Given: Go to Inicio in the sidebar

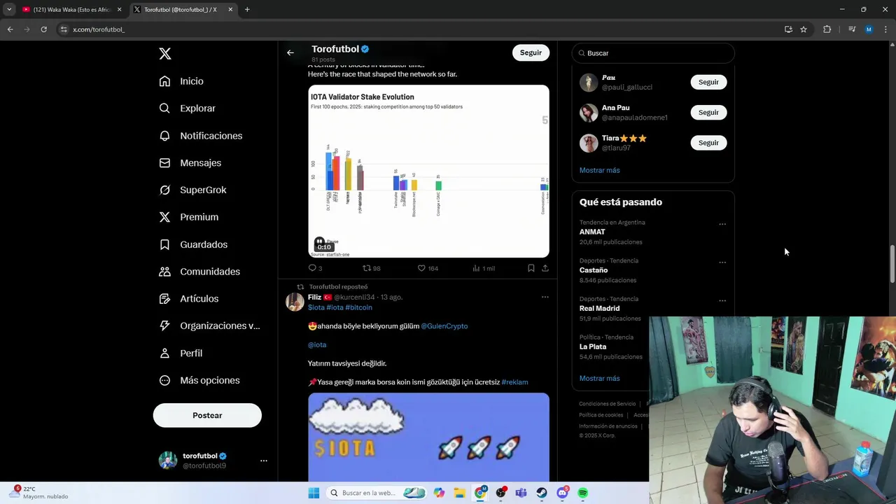Looking at the screenshot, I should coord(181,81).
